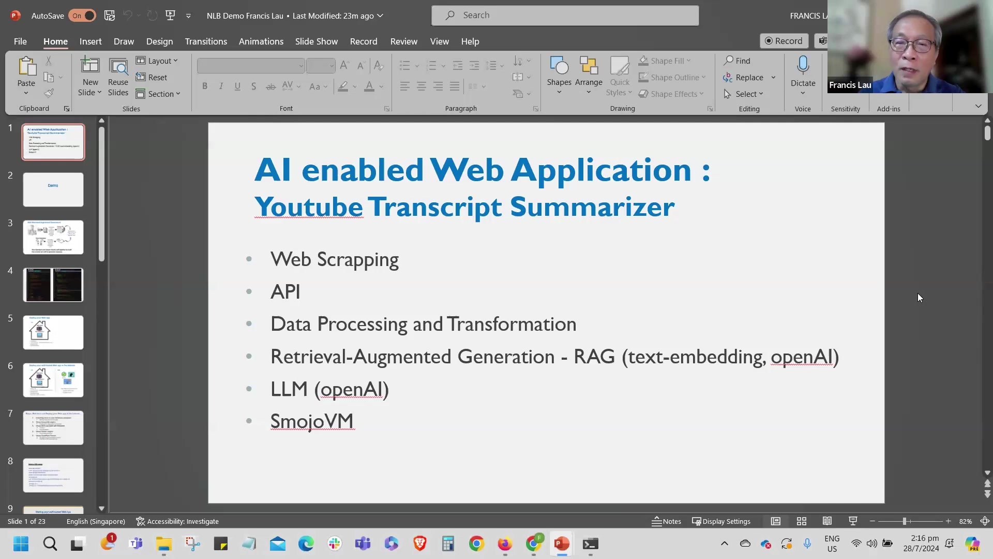Select slide 4 thumbnail

(53, 285)
